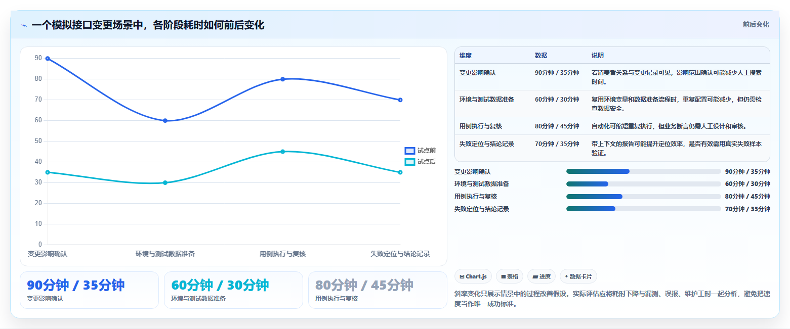The image size is (790, 329).
Task: Select the 数据卡片 tag
Action: [578, 276]
